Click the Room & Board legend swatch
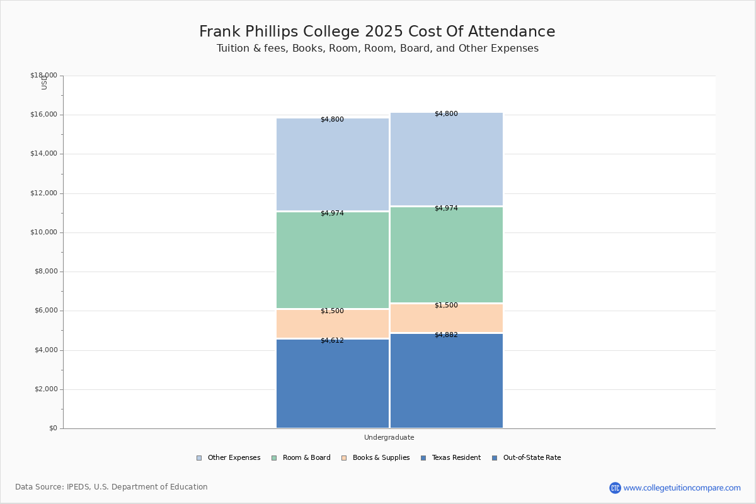Image resolution: width=756 pixels, height=504 pixels. point(274,458)
